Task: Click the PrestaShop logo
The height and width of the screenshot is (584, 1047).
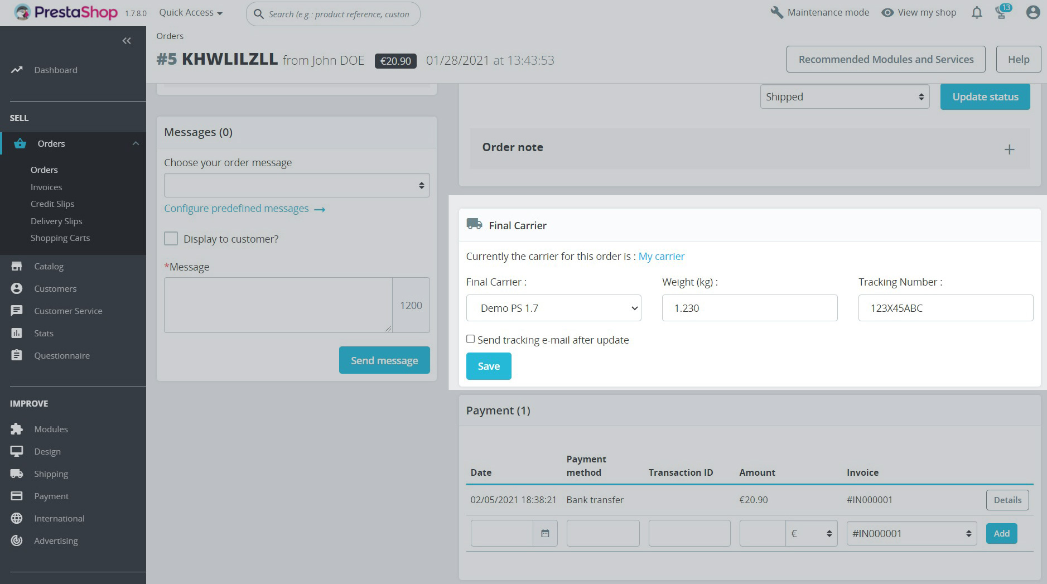Action: point(66,12)
